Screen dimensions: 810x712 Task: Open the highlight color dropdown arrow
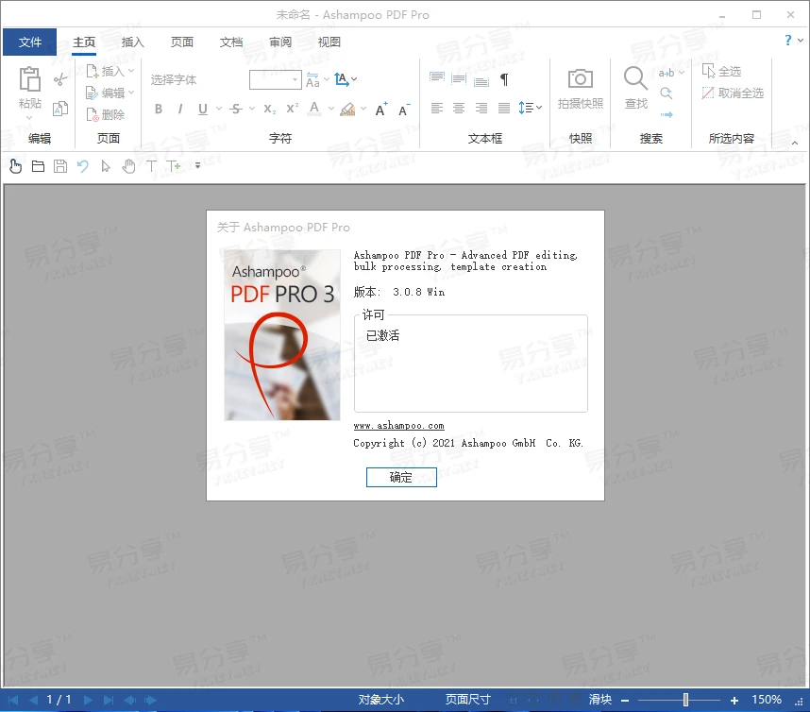[363, 109]
